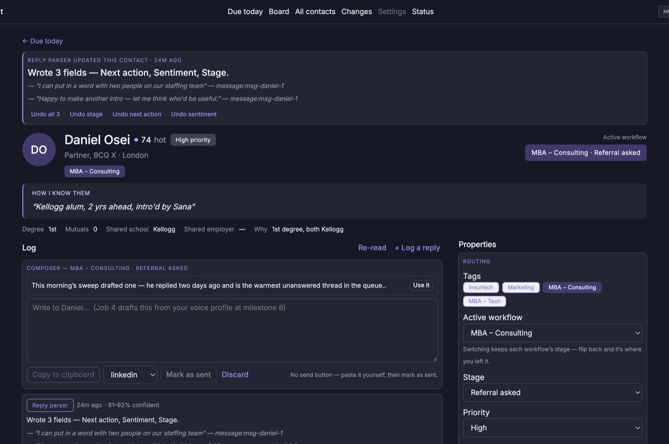The image size is (669, 444).
Task: Toggle the Insurtech tag
Action: (x=481, y=287)
